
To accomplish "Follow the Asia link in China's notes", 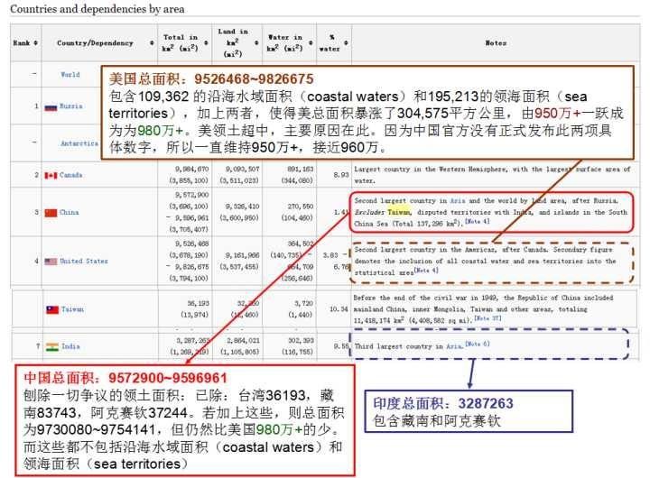I will click(458, 200).
